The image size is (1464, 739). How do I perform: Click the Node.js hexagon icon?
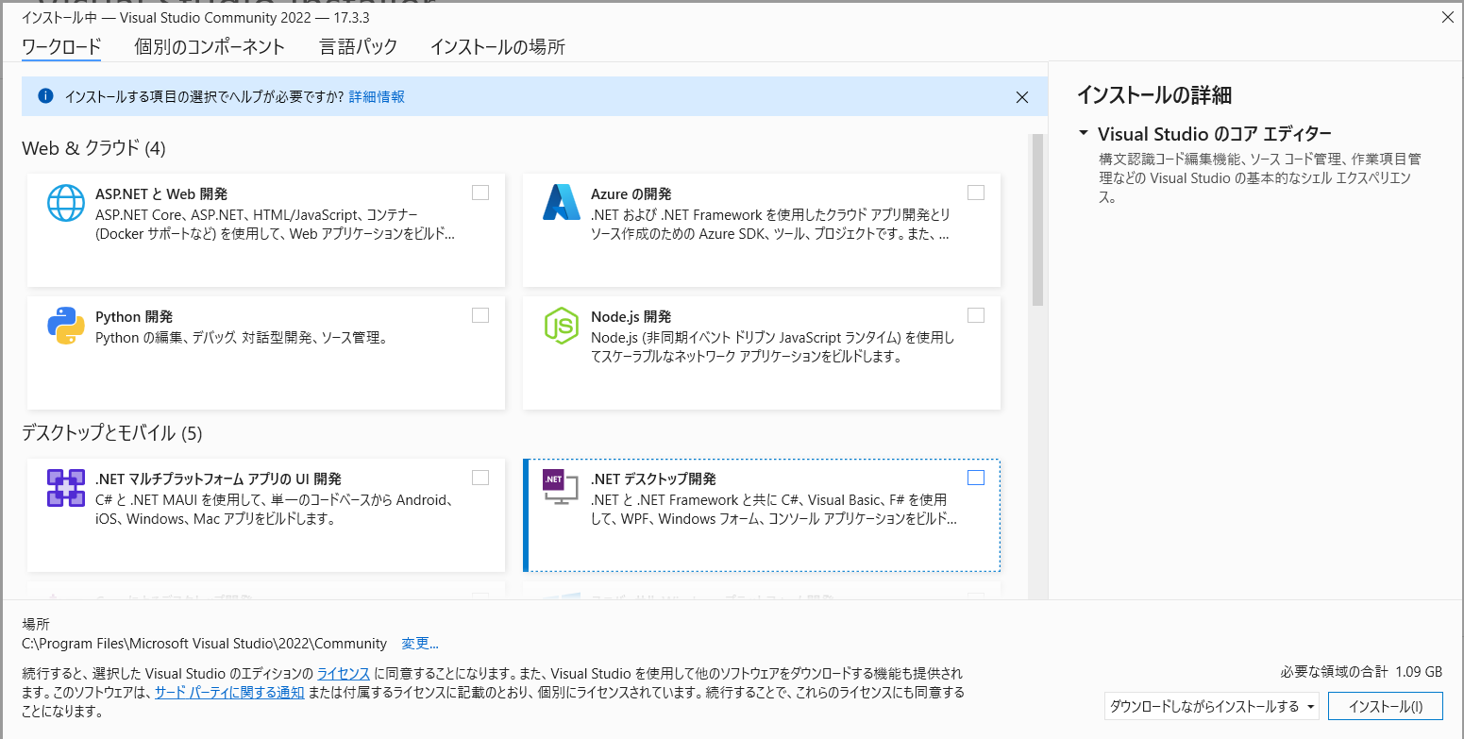pos(562,326)
